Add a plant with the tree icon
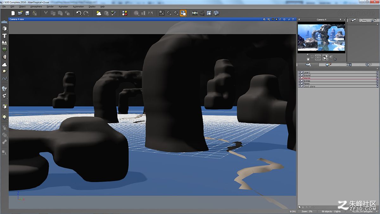 coord(4,50)
